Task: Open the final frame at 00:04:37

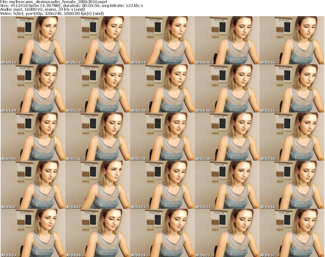Action: tap(292, 233)
